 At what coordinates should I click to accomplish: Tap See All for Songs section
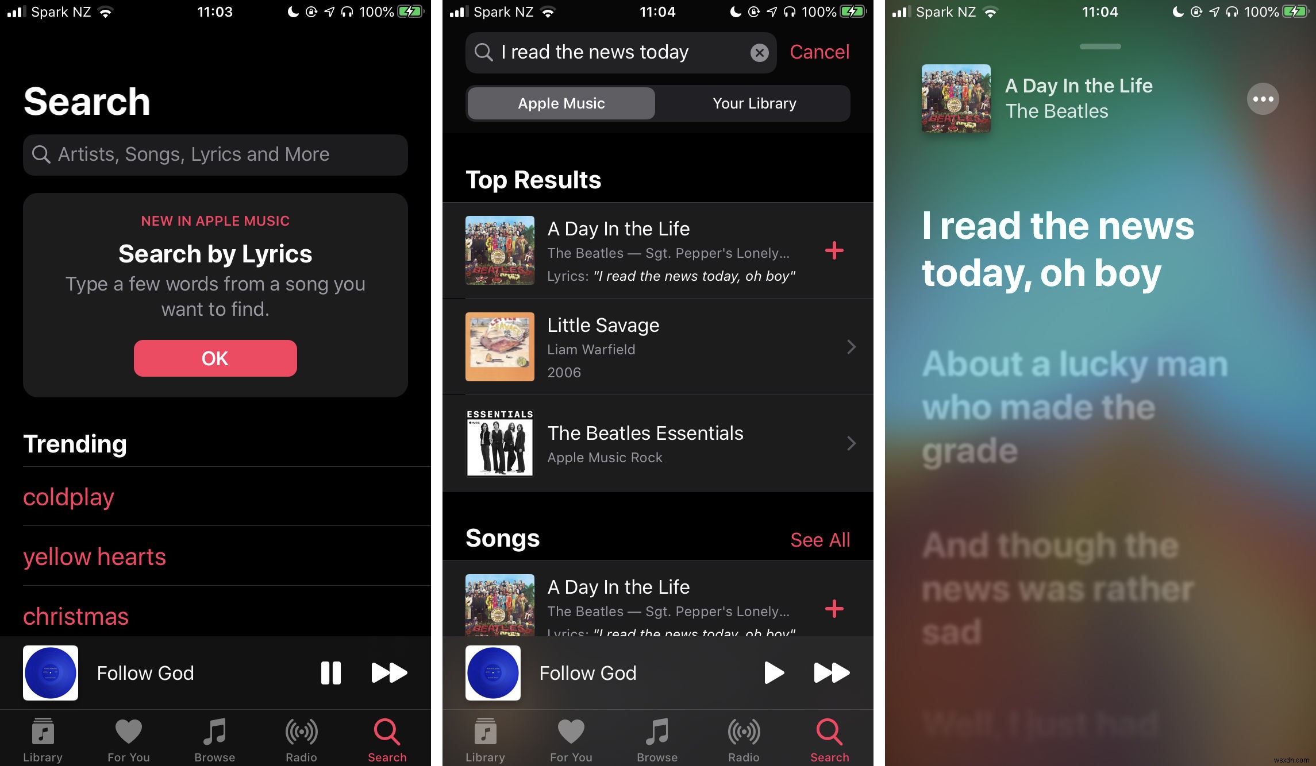coord(819,540)
